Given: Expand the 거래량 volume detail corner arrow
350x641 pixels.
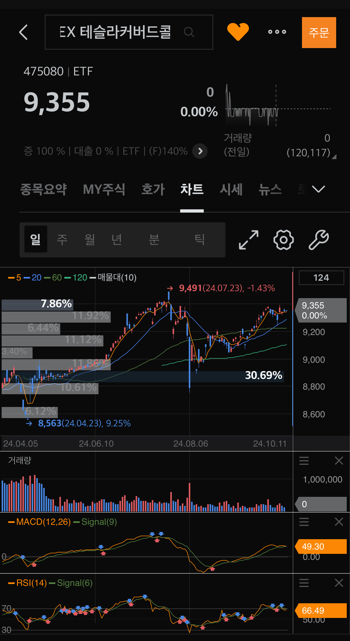Looking at the screenshot, I should coord(334,157).
